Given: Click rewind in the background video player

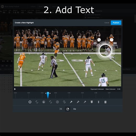Looking at the screenshot, I should [x=3, y=61].
